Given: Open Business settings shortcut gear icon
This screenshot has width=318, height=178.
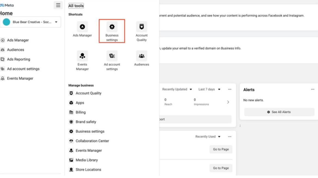Looking at the screenshot, I should [x=112, y=27].
